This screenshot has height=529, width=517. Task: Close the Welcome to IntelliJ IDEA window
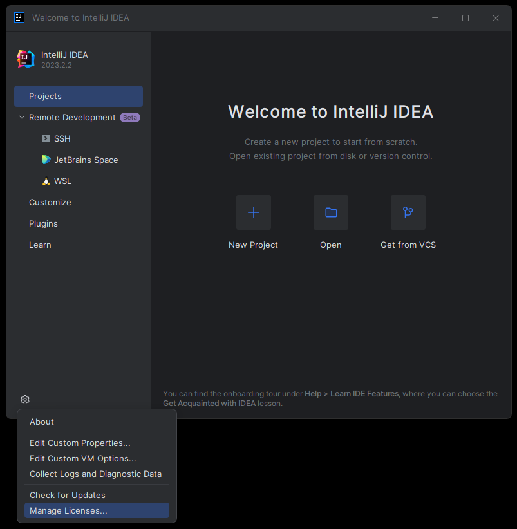(495, 18)
